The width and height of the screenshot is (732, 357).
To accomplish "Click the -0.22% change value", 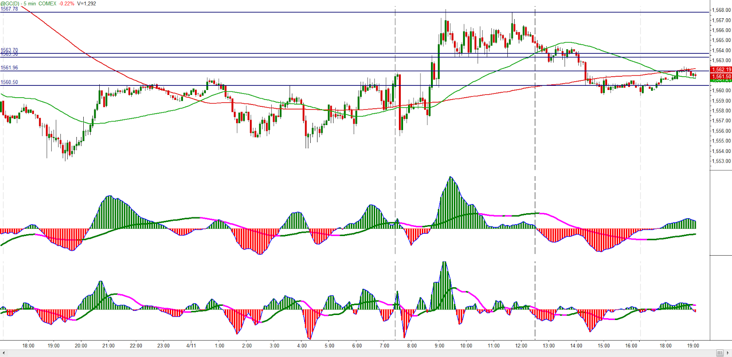I will [66, 3].
